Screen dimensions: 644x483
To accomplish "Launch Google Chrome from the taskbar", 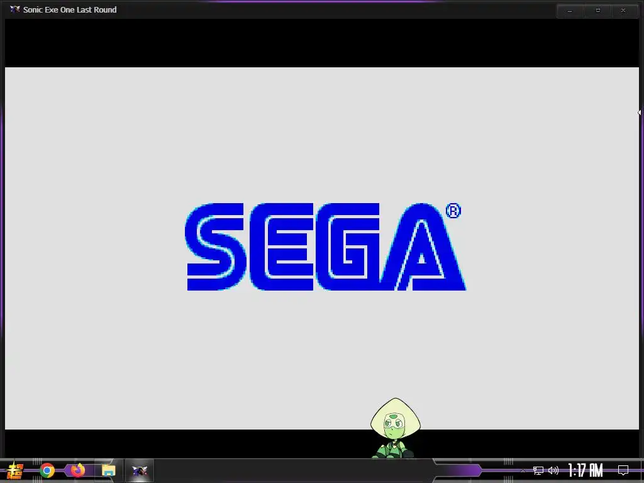I will [x=47, y=470].
